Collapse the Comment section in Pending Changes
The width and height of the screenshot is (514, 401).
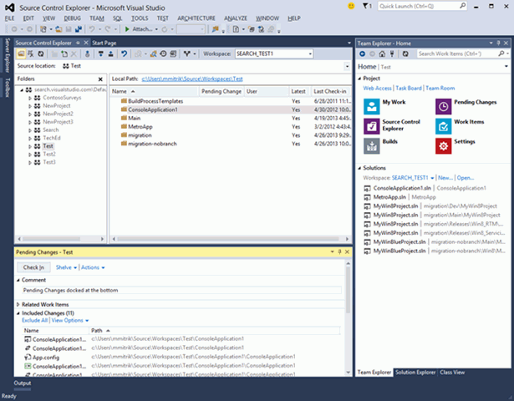pos(18,280)
